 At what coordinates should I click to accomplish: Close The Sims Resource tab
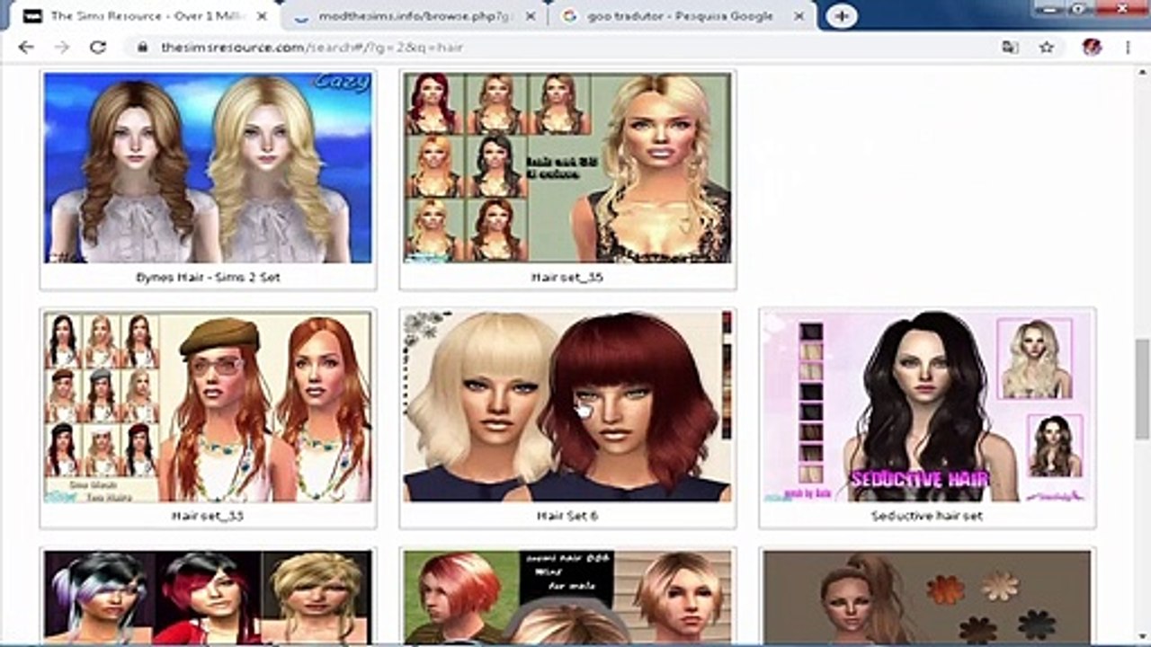(x=262, y=16)
